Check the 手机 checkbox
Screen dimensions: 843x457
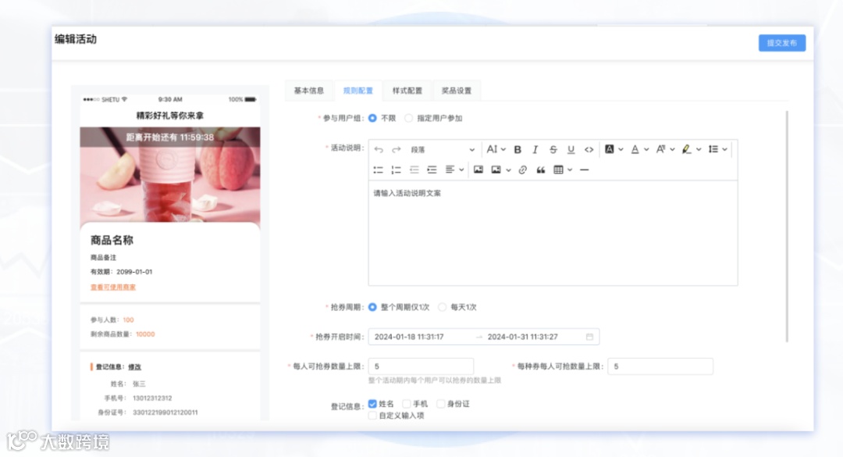coord(407,404)
